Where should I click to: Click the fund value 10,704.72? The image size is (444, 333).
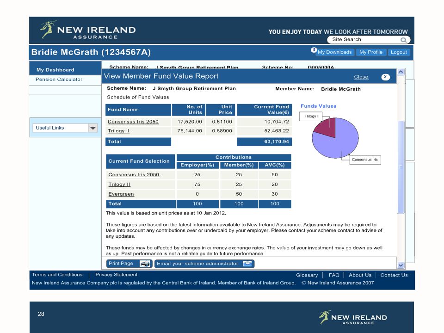(x=277, y=122)
